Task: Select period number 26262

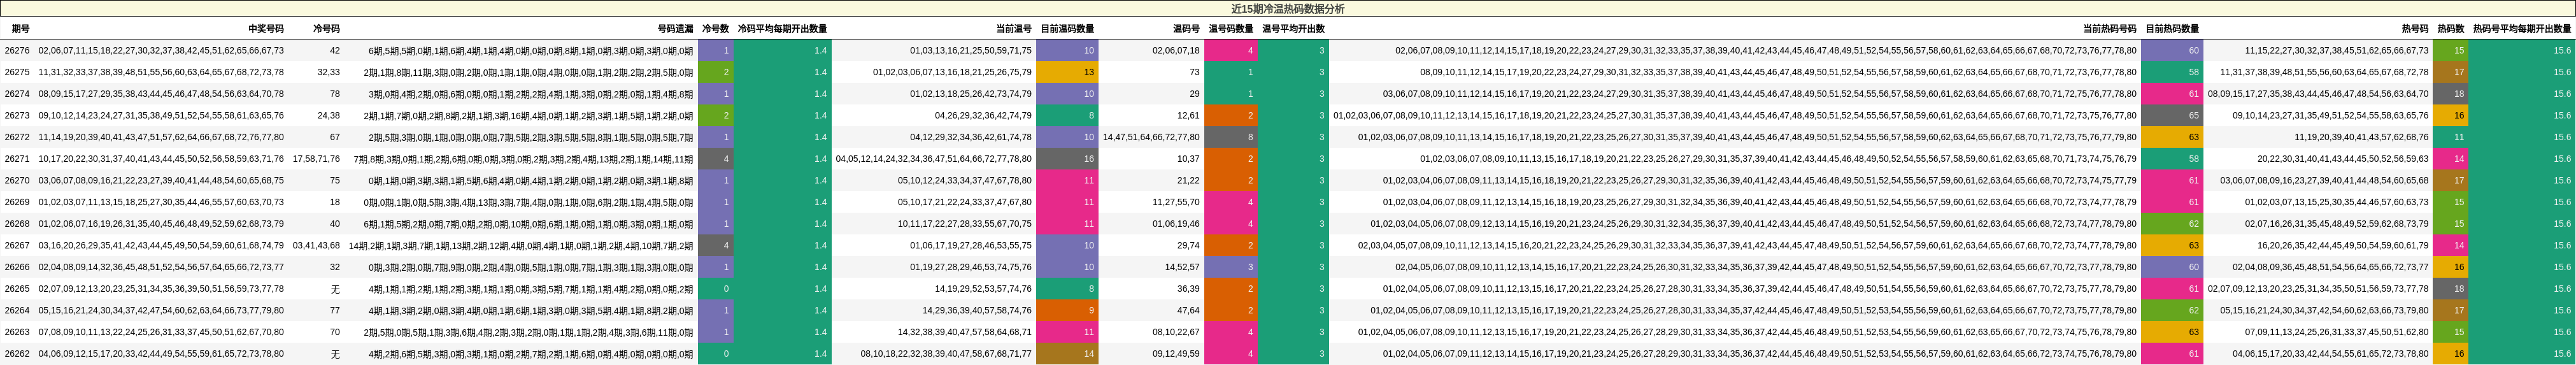Action: pos(17,354)
